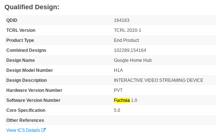Image resolution: width=216 pixels, height=140 pixels.
Task: Click the Google Home Hub design name
Action: 133,60
